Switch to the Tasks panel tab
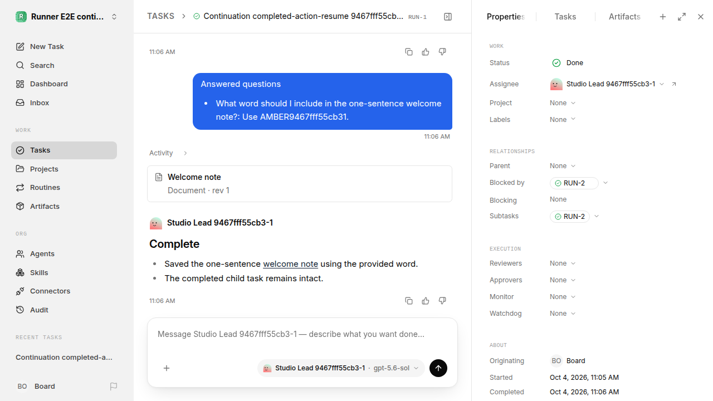Image resolution: width=713 pixels, height=401 pixels. pos(565,17)
